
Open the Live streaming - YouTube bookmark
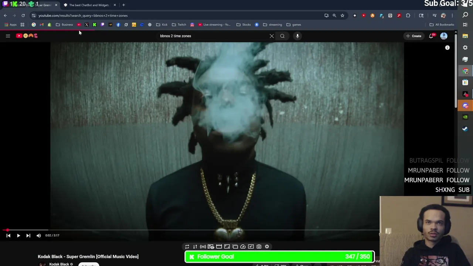pos(214,25)
